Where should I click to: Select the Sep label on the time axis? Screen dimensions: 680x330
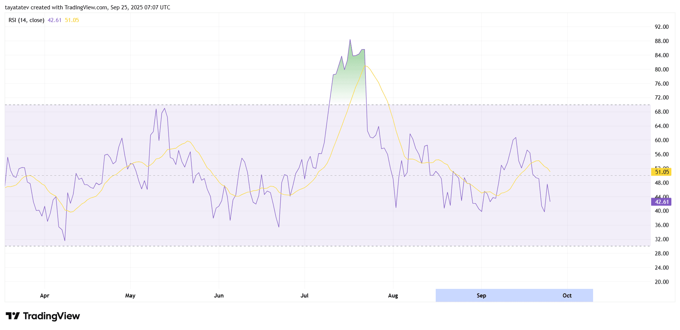pos(481,296)
